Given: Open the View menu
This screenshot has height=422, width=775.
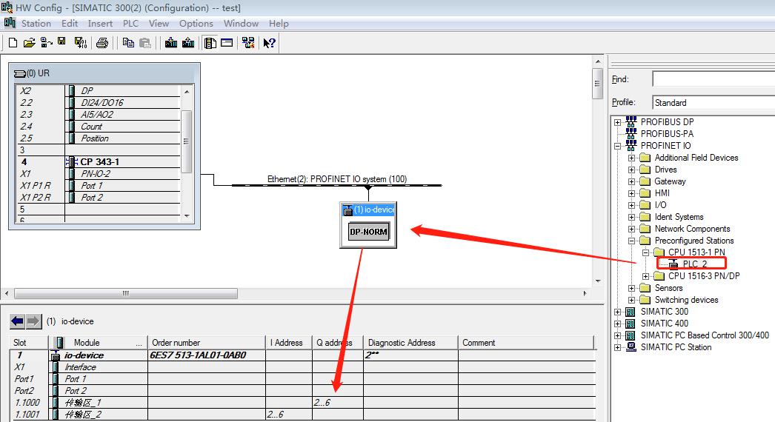Looking at the screenshot, I should pyautogui.click(x=159, y=23).
